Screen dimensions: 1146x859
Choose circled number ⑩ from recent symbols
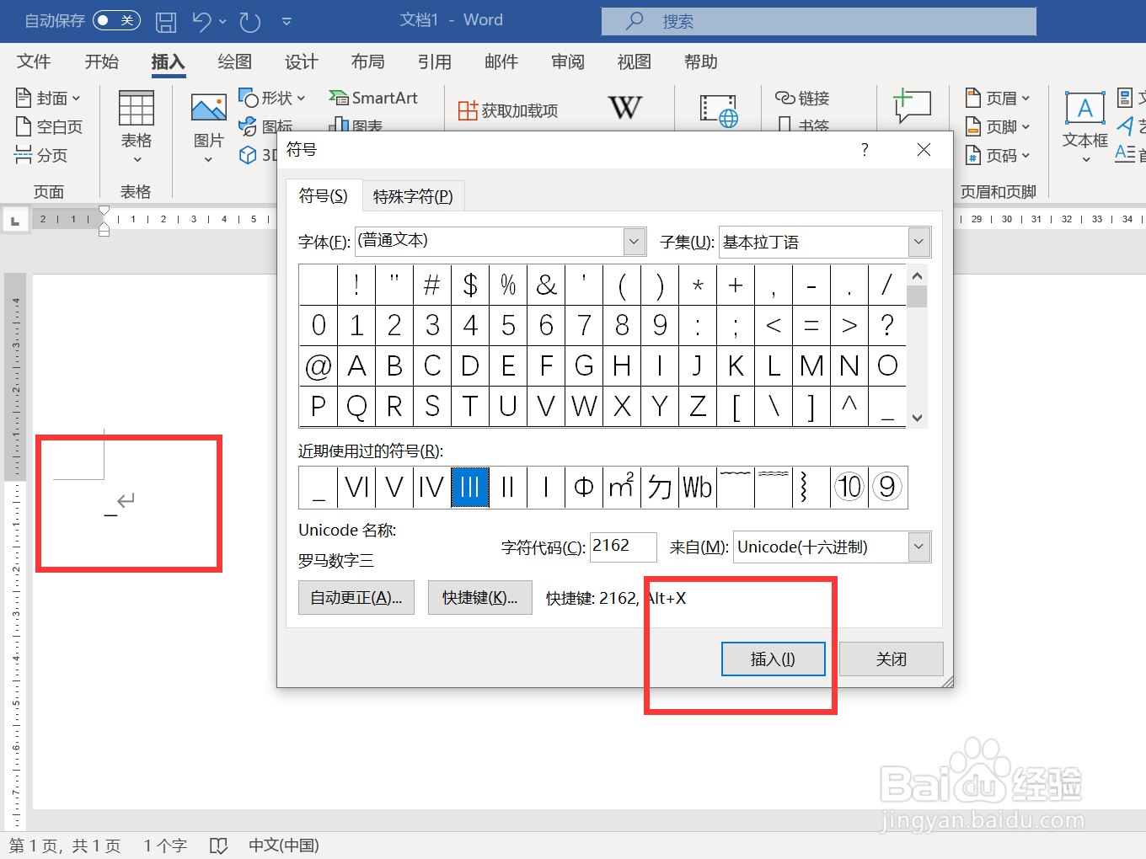point(849,487)
